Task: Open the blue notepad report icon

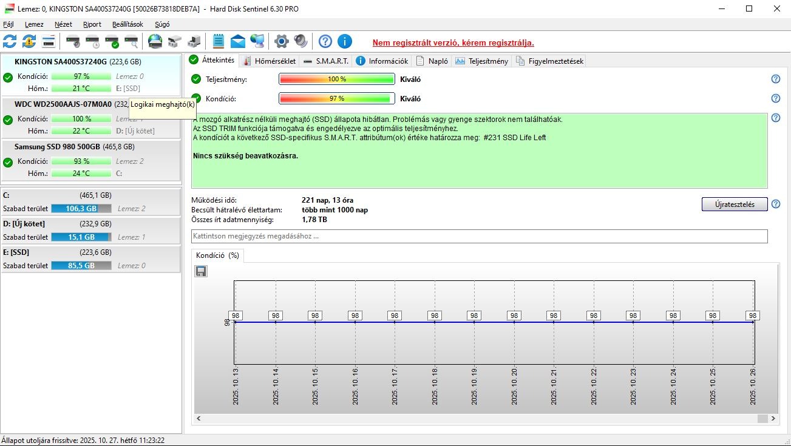Action: coord(219,41)
